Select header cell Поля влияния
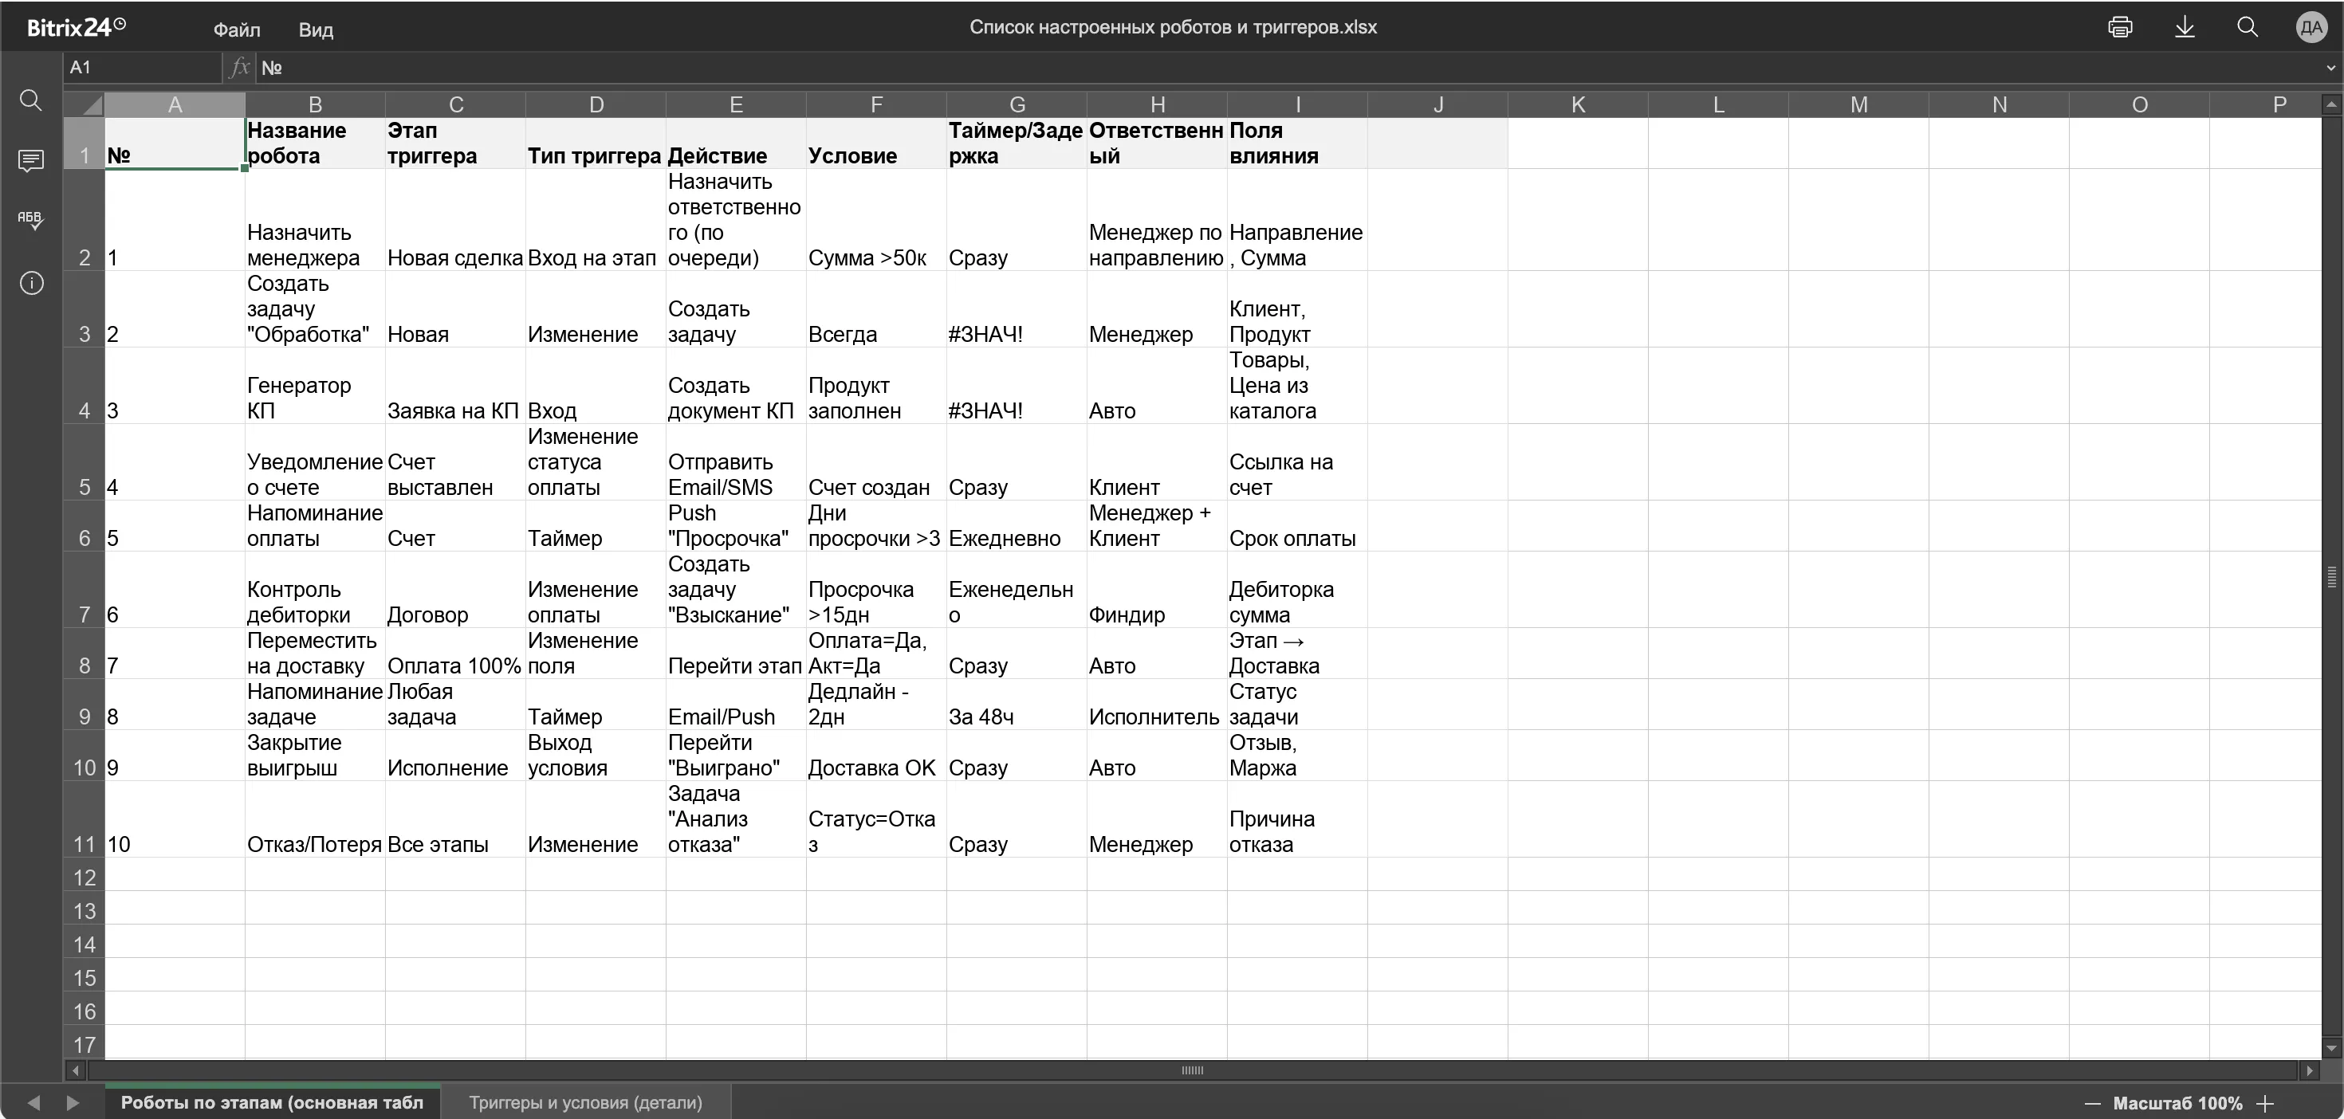Image resolution: width=2344 pixels, height=1119 pixels. point(1296,143)
